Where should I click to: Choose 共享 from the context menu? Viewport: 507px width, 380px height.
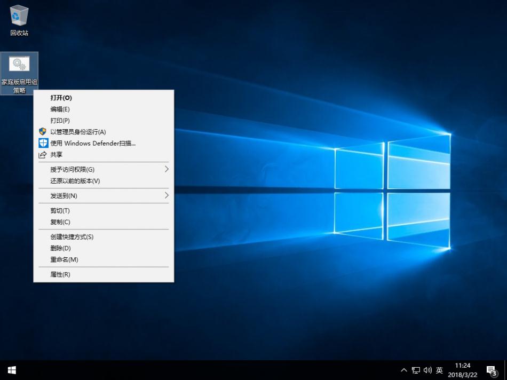point(104,155)
